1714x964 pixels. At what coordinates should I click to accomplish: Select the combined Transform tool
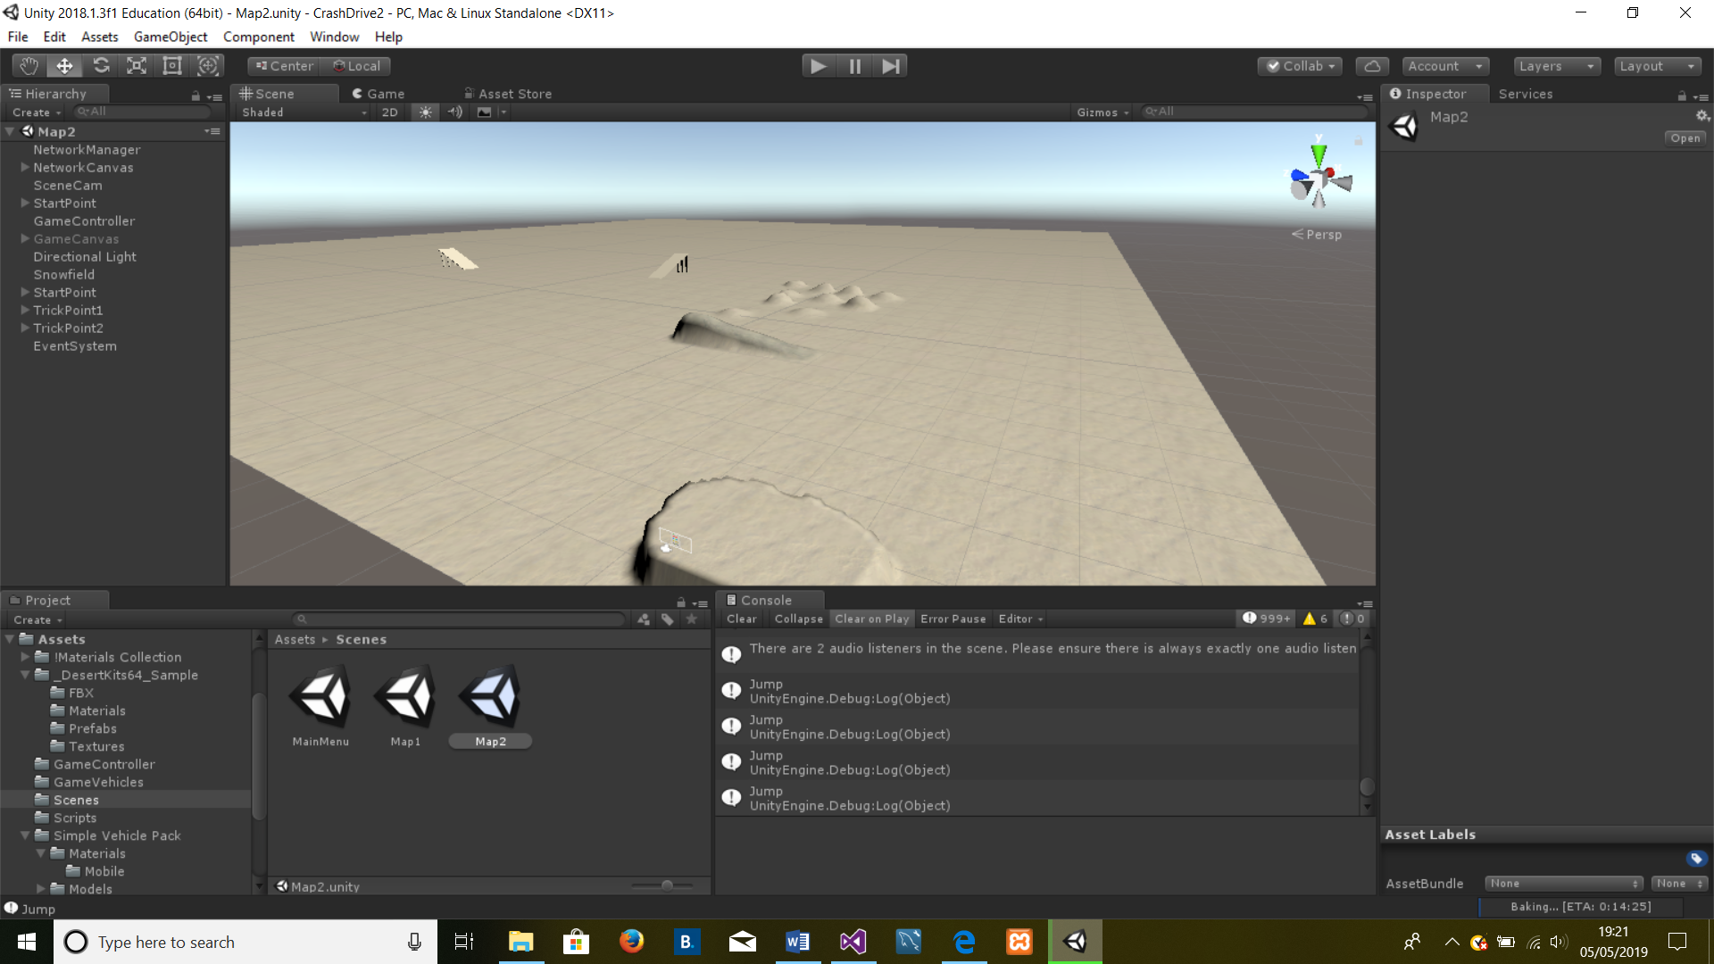click(208, 65)
